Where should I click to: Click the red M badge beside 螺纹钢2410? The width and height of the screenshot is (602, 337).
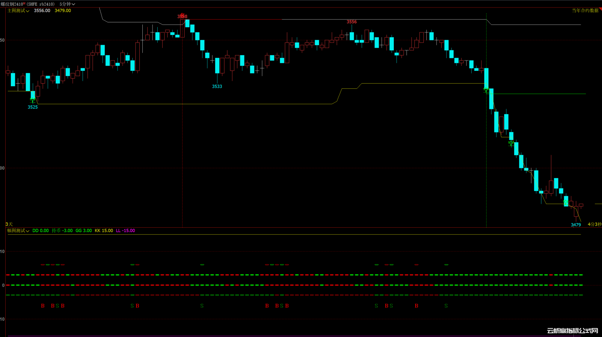[24, 4]
